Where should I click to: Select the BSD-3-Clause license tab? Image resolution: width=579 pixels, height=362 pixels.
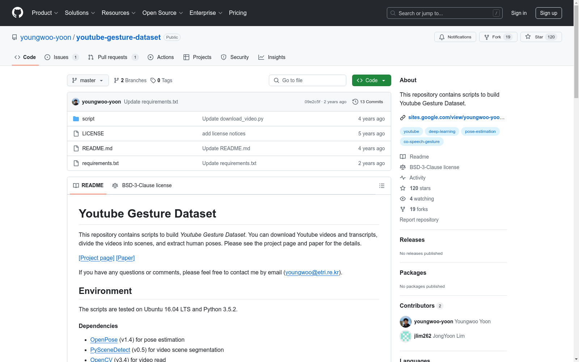click(142, 185)
